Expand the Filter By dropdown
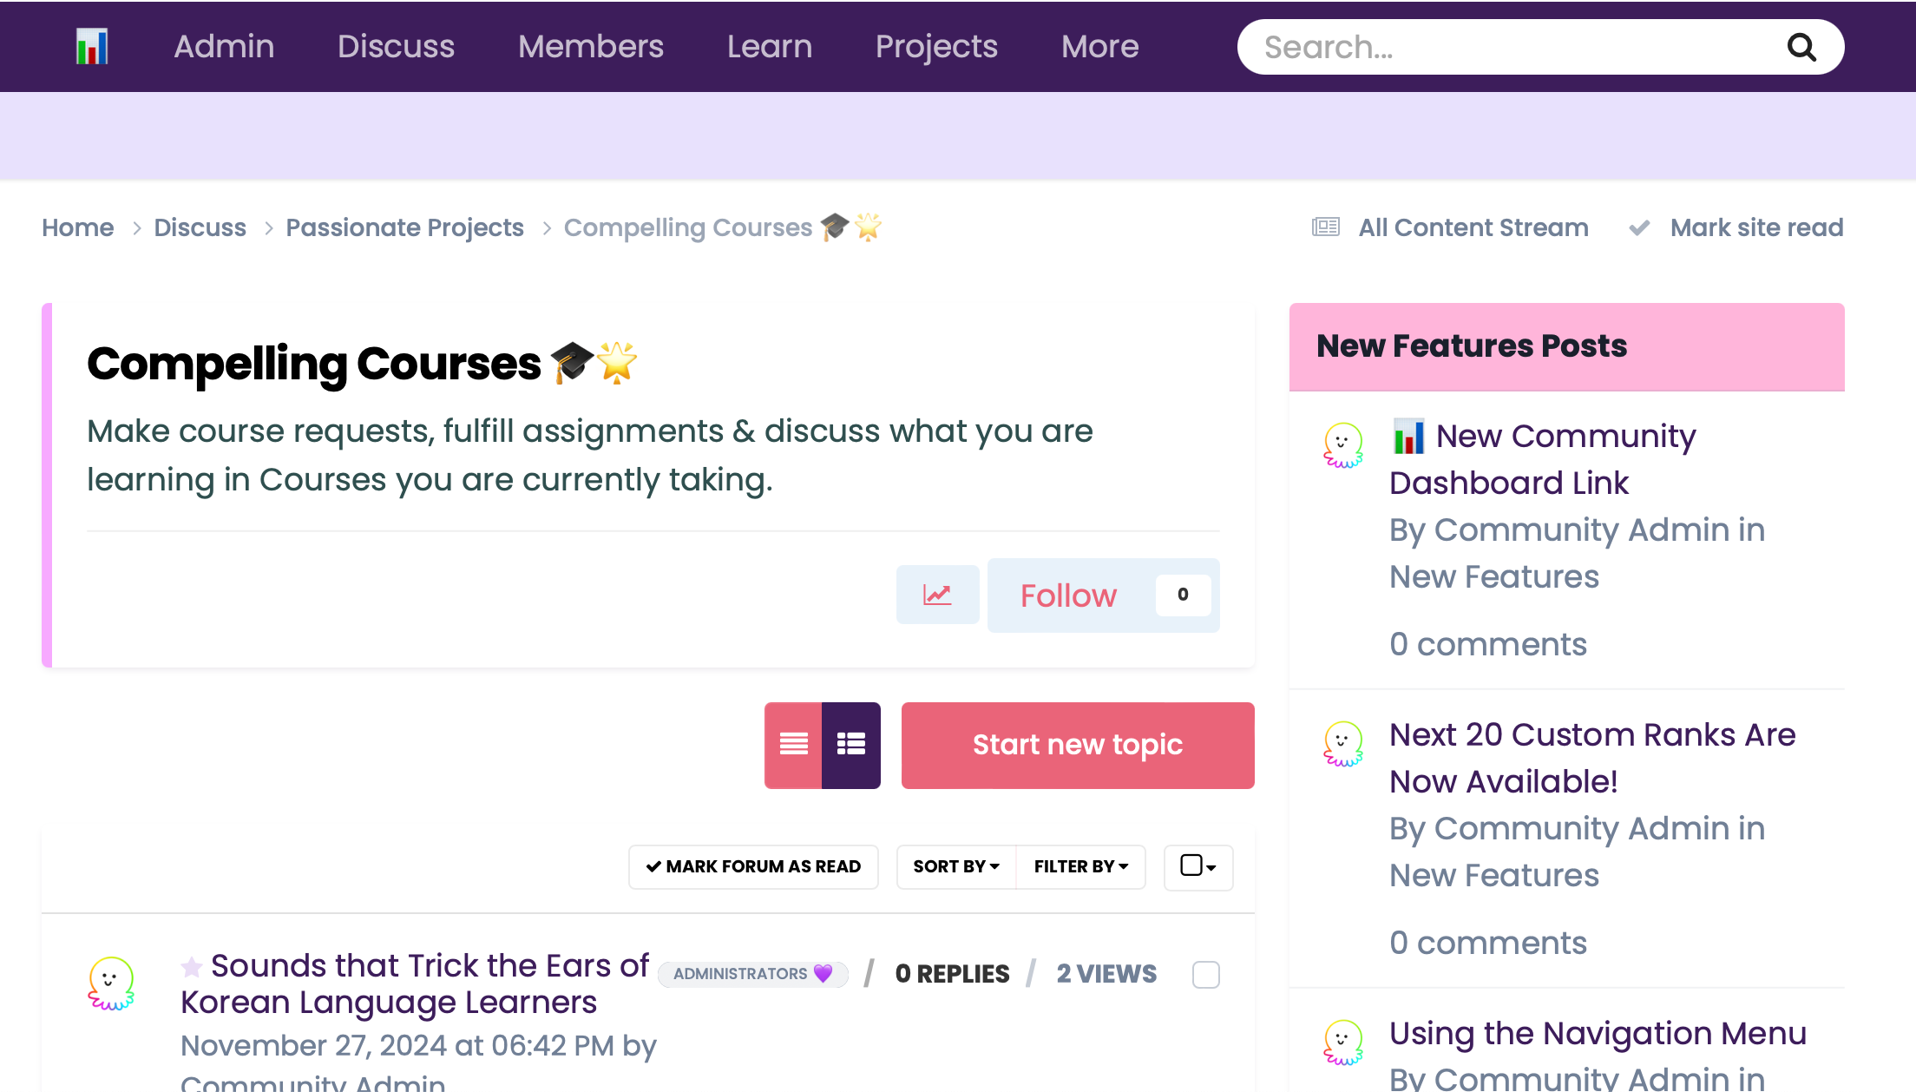The width and height of the screenshot is (1916, 1092). [x=1080, y=866]
